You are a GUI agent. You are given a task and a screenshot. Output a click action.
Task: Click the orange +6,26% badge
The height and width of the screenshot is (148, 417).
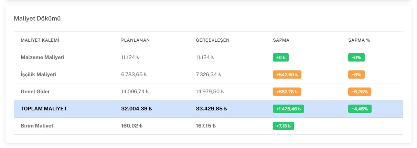(x=360, y=92)
